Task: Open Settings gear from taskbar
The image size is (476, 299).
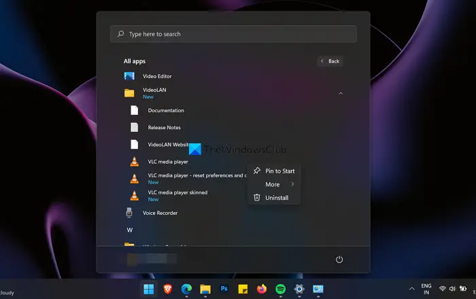Action: click(299, 289)
